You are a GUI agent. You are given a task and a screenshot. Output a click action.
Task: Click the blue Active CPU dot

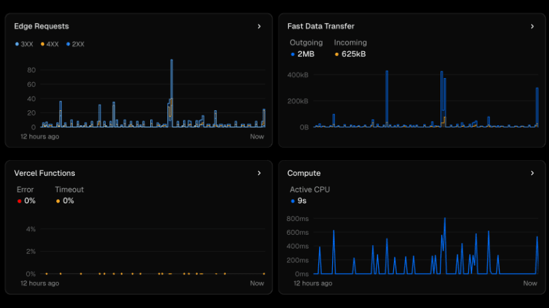point(293,201)
